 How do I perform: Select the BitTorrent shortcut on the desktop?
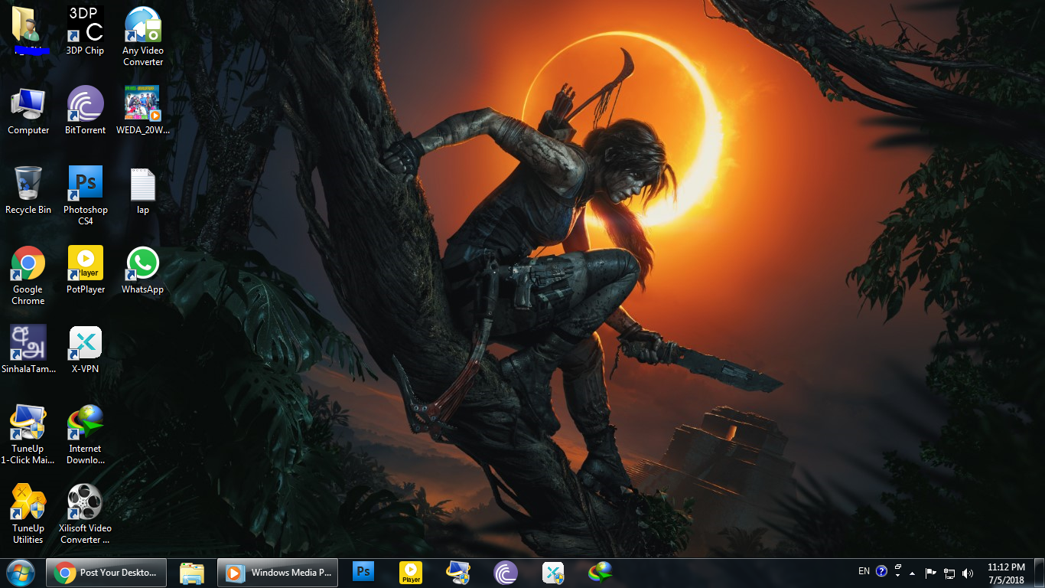85,110
